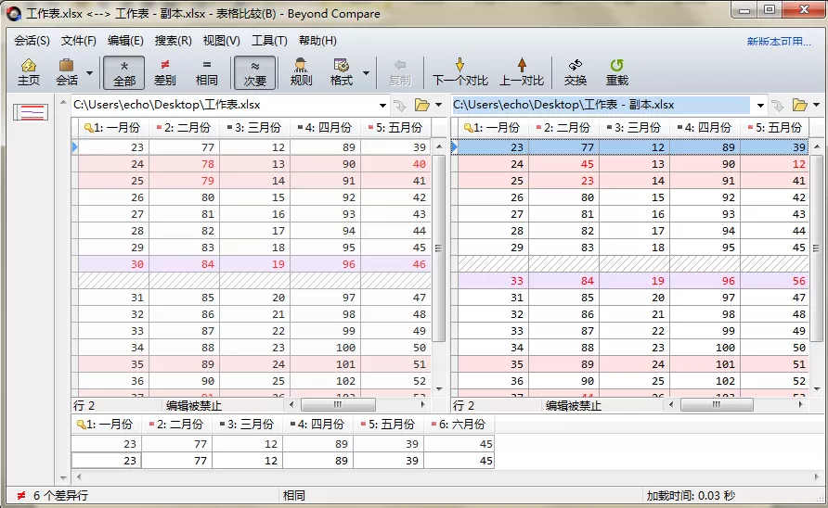
Task: Select left pane cell with value 101
Action: (x=326, y=364)
